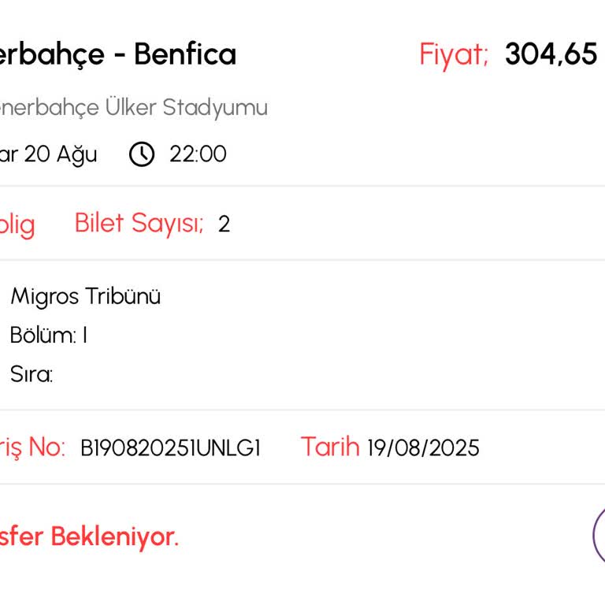Click the red "Tarih" label
The width and height of the screenshot is (605, 605).
(329, 447)
